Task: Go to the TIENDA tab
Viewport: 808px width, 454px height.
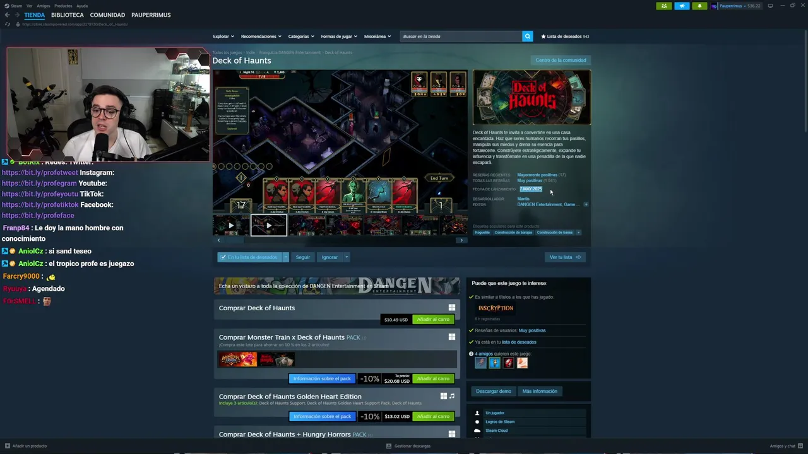Action: coord(35,15)
